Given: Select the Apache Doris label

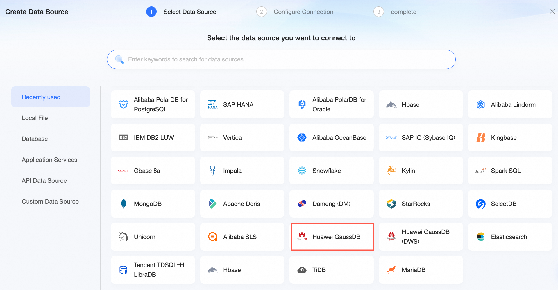Looking at the screenshot, I should 242,204.
